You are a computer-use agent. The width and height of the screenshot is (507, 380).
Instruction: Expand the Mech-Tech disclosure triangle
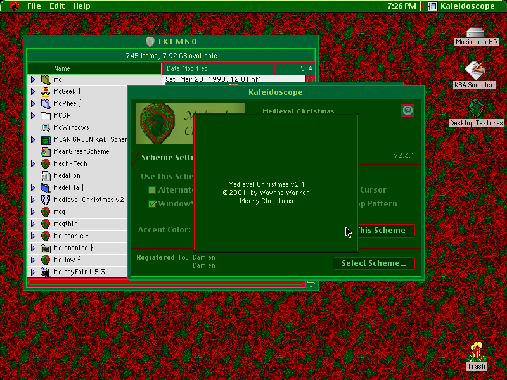coord(33,163)
